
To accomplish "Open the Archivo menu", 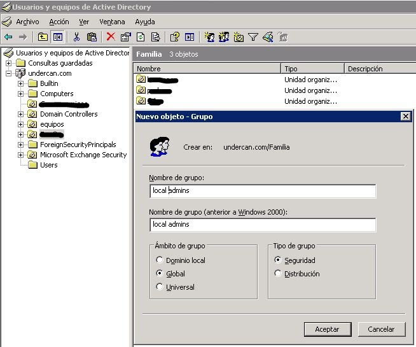I will 27,22.
